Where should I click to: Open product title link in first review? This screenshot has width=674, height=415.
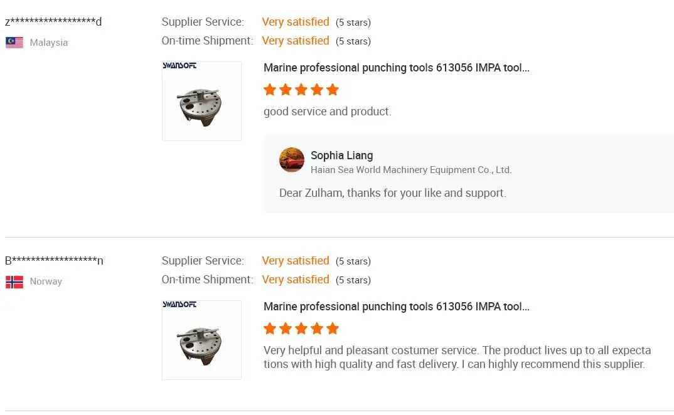396,68
